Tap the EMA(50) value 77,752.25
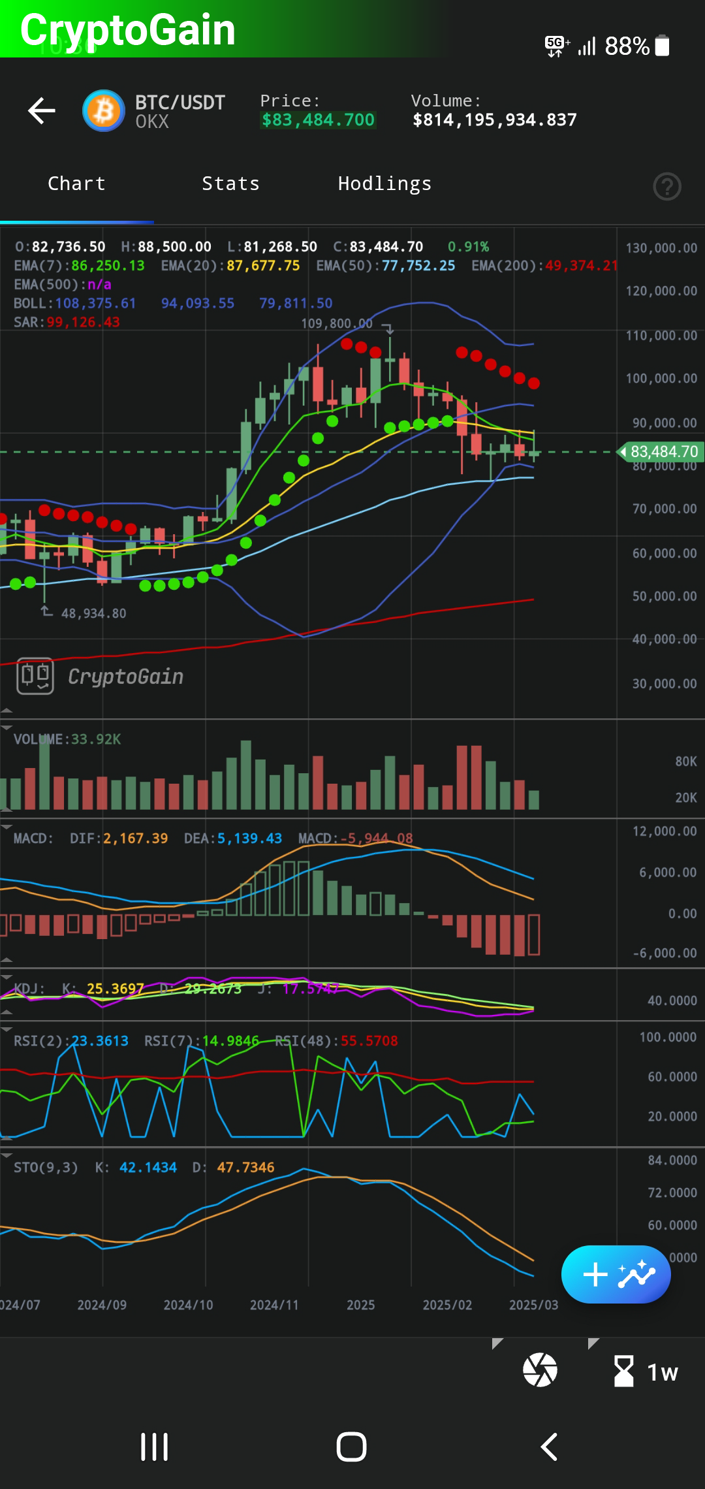The height and width of the screenshot is (1489, 705). [418, 266]
